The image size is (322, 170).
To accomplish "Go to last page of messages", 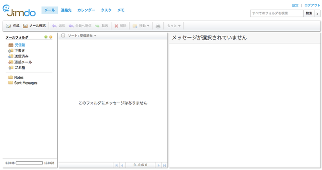I will click(x=164, y=165).
